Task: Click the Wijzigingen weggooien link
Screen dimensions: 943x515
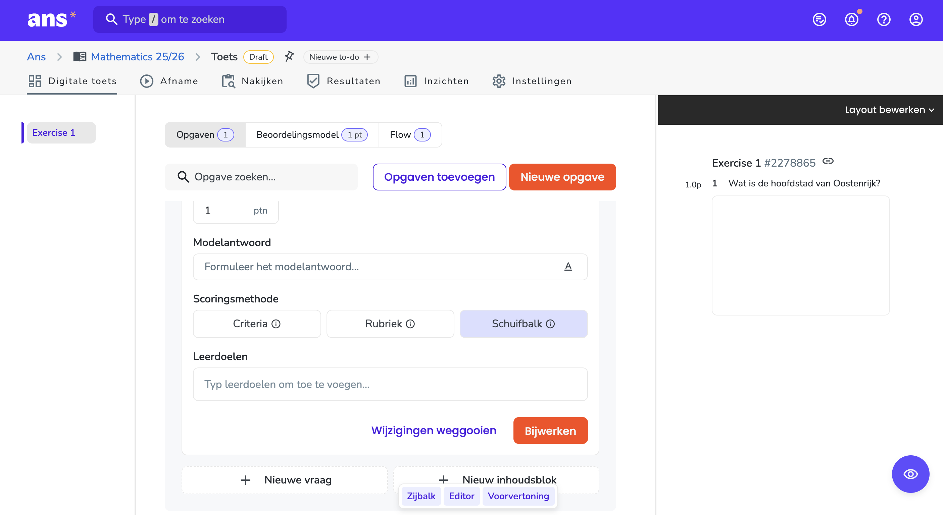Action: click(x=434, y=431)
